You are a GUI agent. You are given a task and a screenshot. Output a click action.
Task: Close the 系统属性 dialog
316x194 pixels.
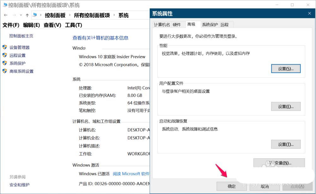pyautogui.click(x=309, y=13)
